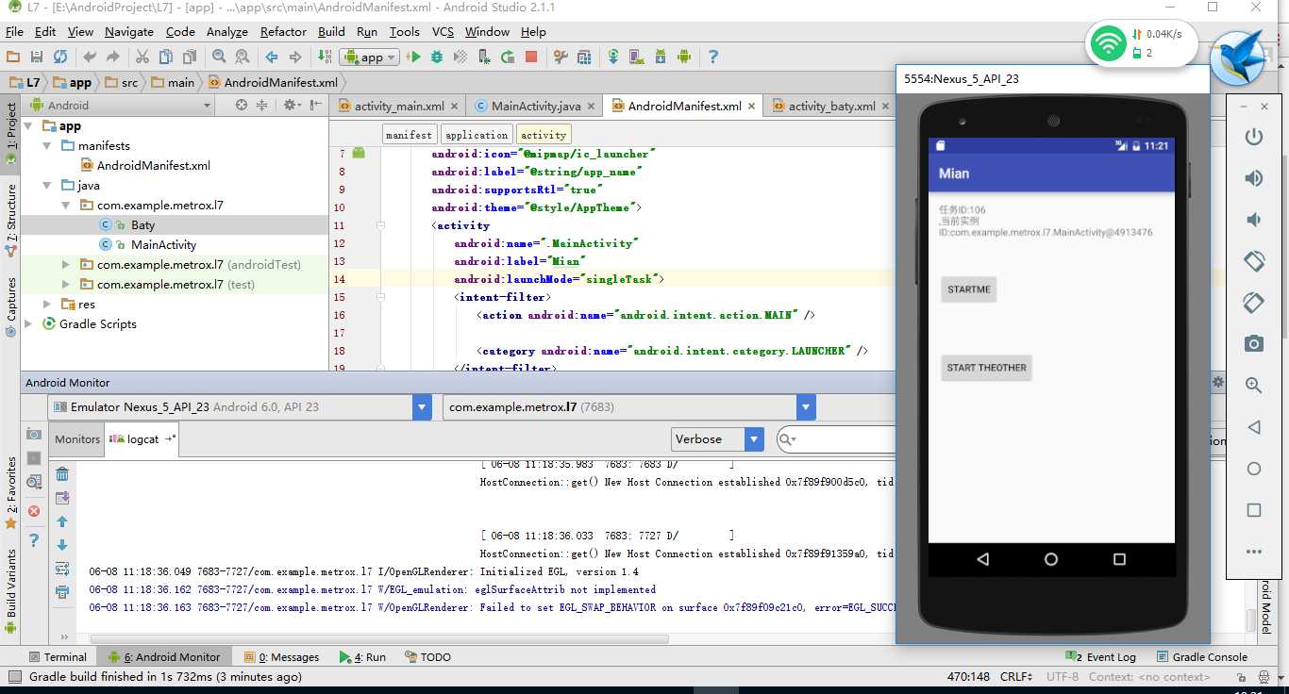Select the Monitors tab in Android Monitor
The width and height of the screenshot is (1289, 694).
click(77, 439)
